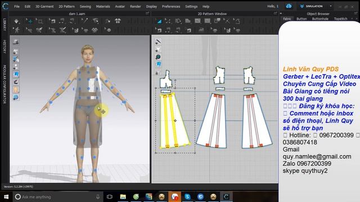Choose the Fold Arrangement tool in second row
Viewport: 360px width, 202px height.
pyautogui.click(x=29, y=30)
